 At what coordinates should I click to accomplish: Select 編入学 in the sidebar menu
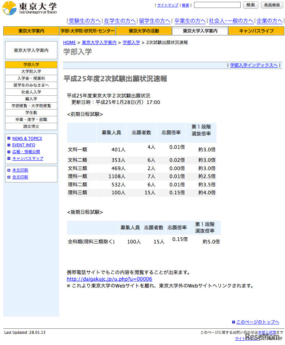31,99
